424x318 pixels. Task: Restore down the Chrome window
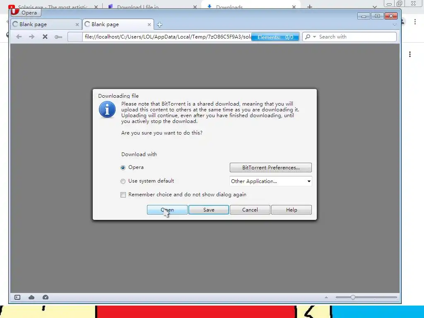pos(400,3)
